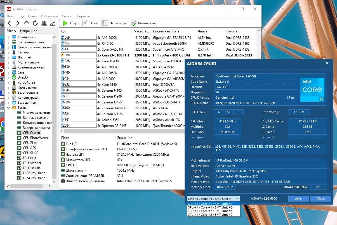337x225 pixels.
Task: Expand the Хранение данных tree node arrow
Action: click(8, 67)
